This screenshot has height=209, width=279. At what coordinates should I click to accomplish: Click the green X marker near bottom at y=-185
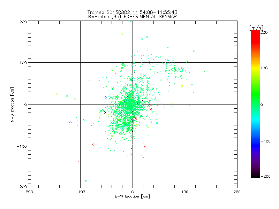coord(86,181)
